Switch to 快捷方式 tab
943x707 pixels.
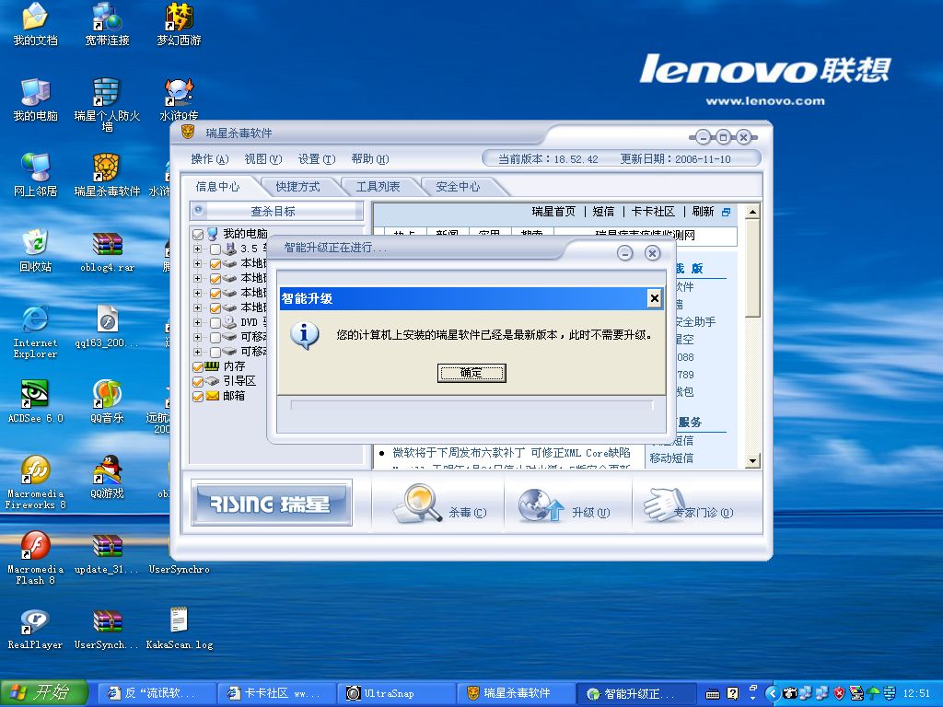click(297, 187)
